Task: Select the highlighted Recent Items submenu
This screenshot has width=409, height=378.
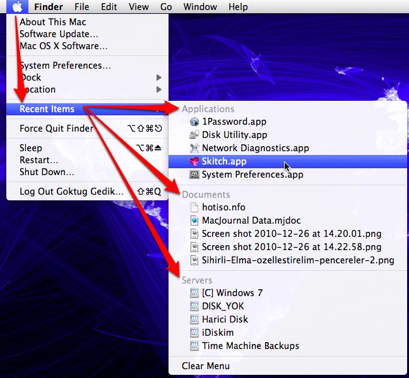Action: (x=47, y=109)
